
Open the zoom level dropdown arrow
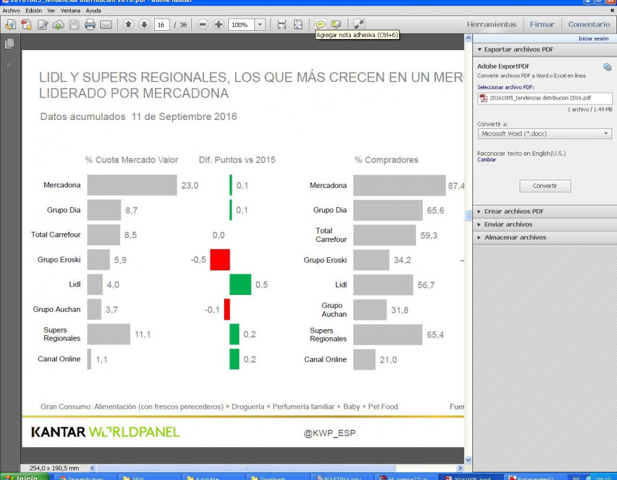(260, 25)
